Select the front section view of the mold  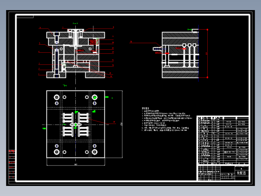[x=76, y=54]
